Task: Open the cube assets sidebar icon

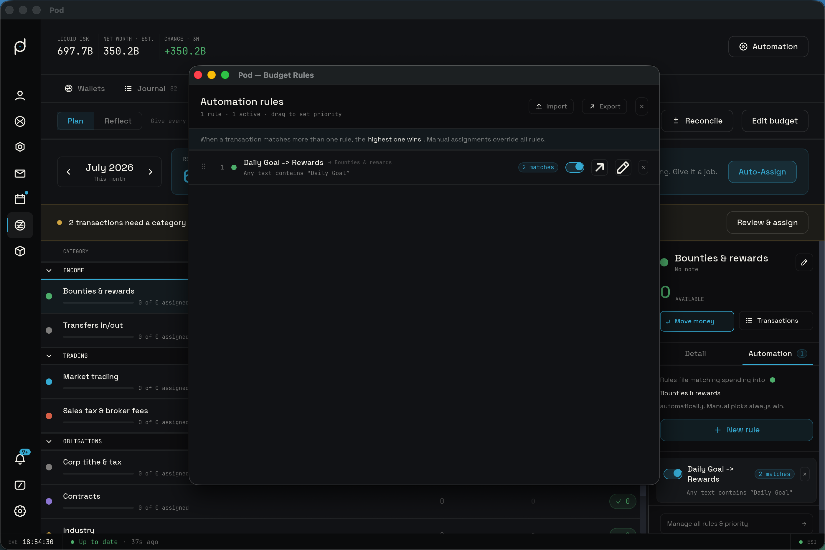Action: 20,251
